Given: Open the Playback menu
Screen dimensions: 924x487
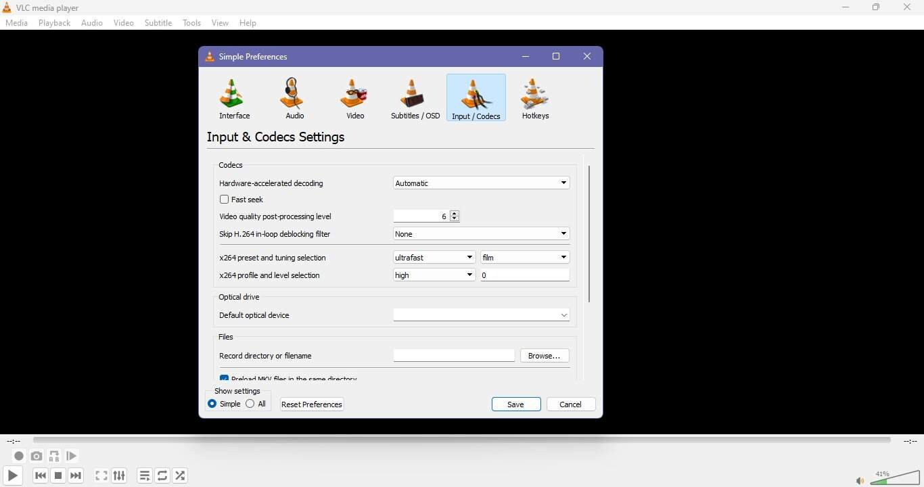Looking at the screenshot, I should click(54, 22).
